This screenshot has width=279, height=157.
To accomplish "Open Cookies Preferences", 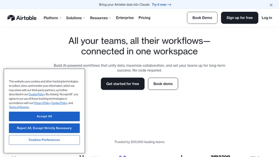I will point(44,140).
